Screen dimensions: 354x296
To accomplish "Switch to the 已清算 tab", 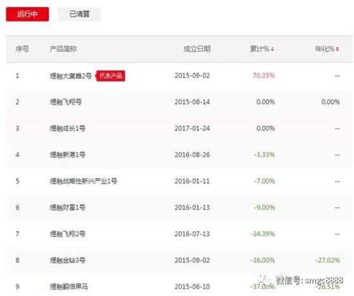I will click(x=79, y=14).
